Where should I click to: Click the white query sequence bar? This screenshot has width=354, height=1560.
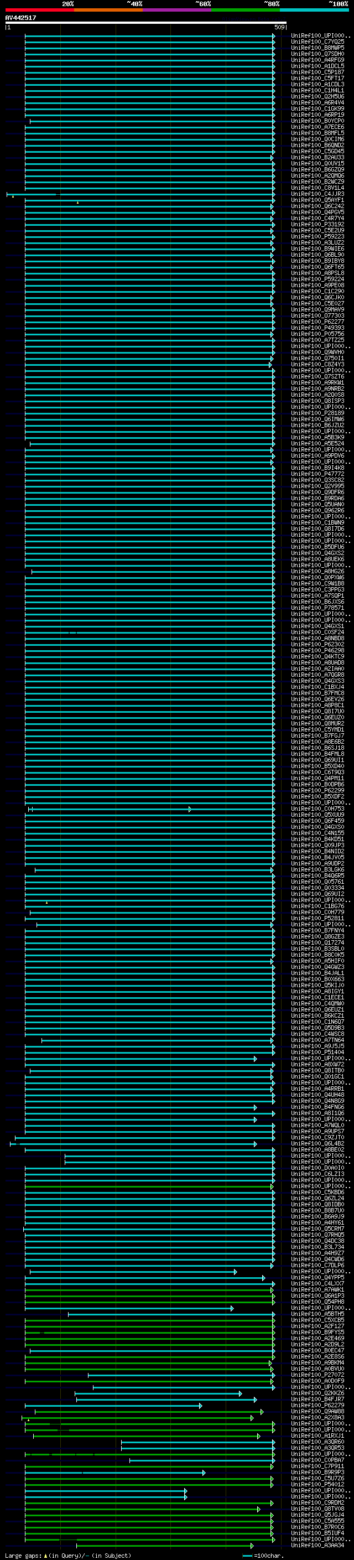146,23
